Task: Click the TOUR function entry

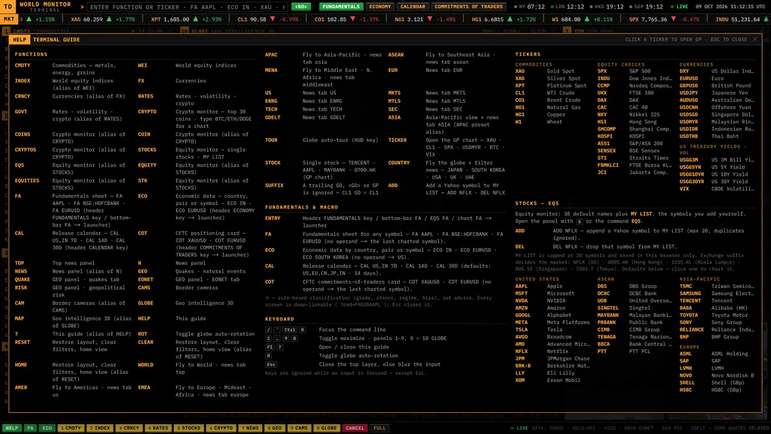Action: tap(271, 140)
